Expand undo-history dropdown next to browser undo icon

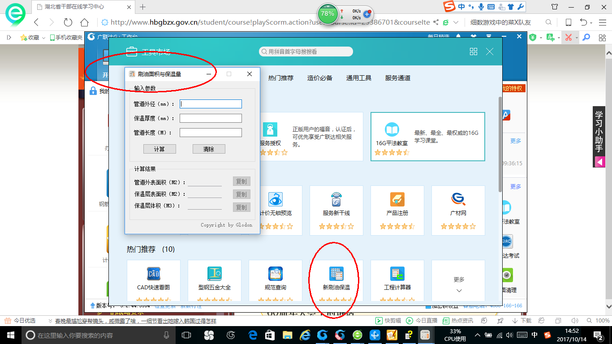click(x=591, y=23)
